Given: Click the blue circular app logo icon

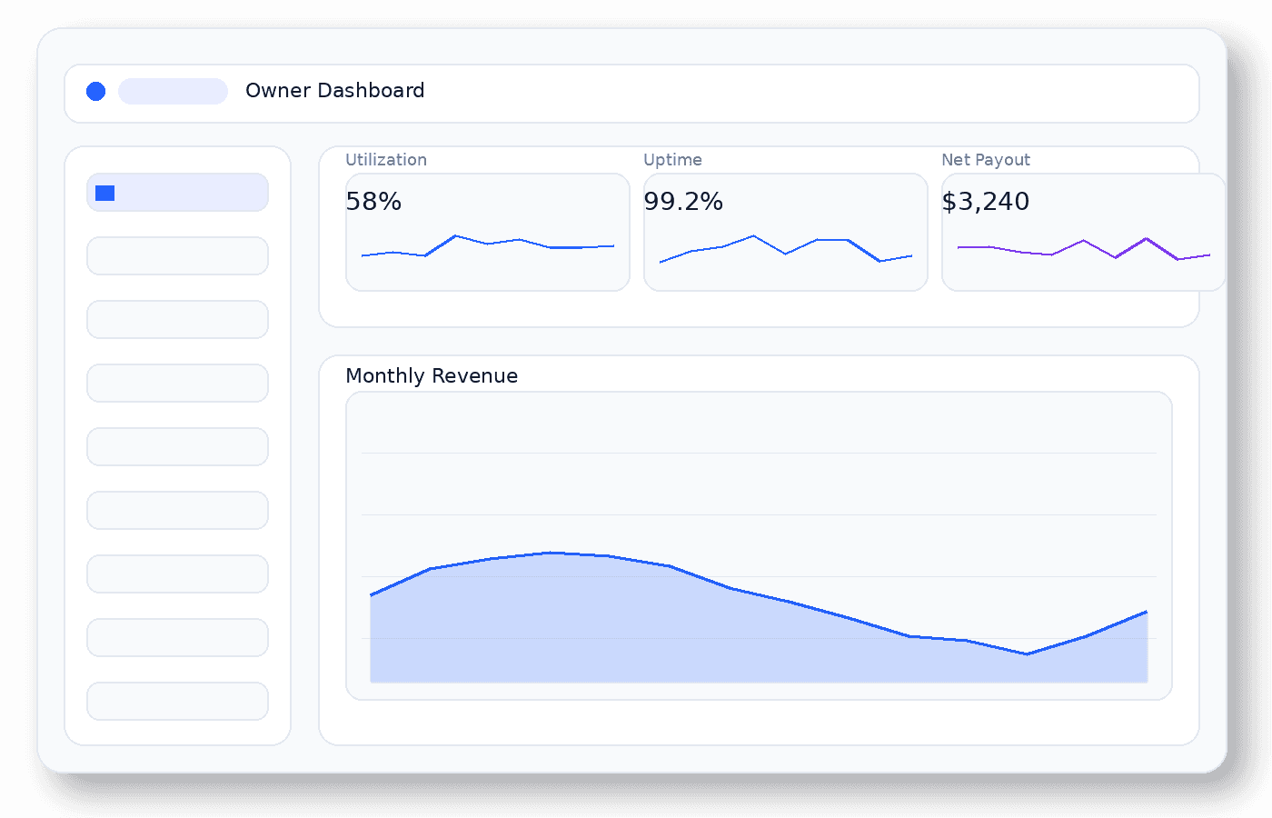Looking at the screenshot, I should tap(95, 91).
